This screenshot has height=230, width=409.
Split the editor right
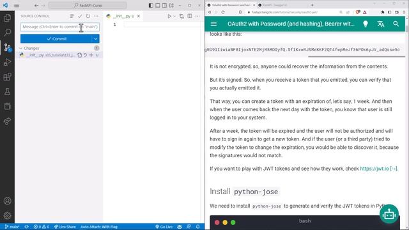click(x=190, y=16)
